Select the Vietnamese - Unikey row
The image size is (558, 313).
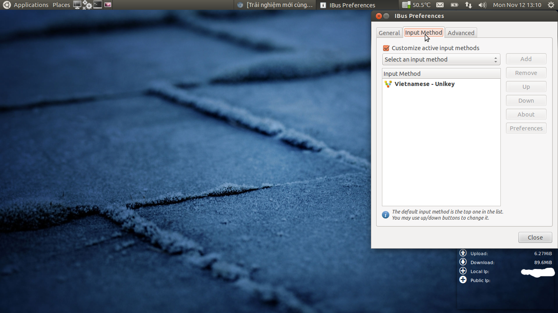[441, 84]
